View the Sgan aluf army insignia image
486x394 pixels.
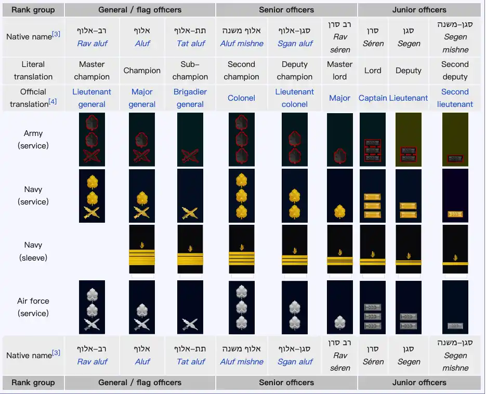pyautogui.click(x=295, y=139)
